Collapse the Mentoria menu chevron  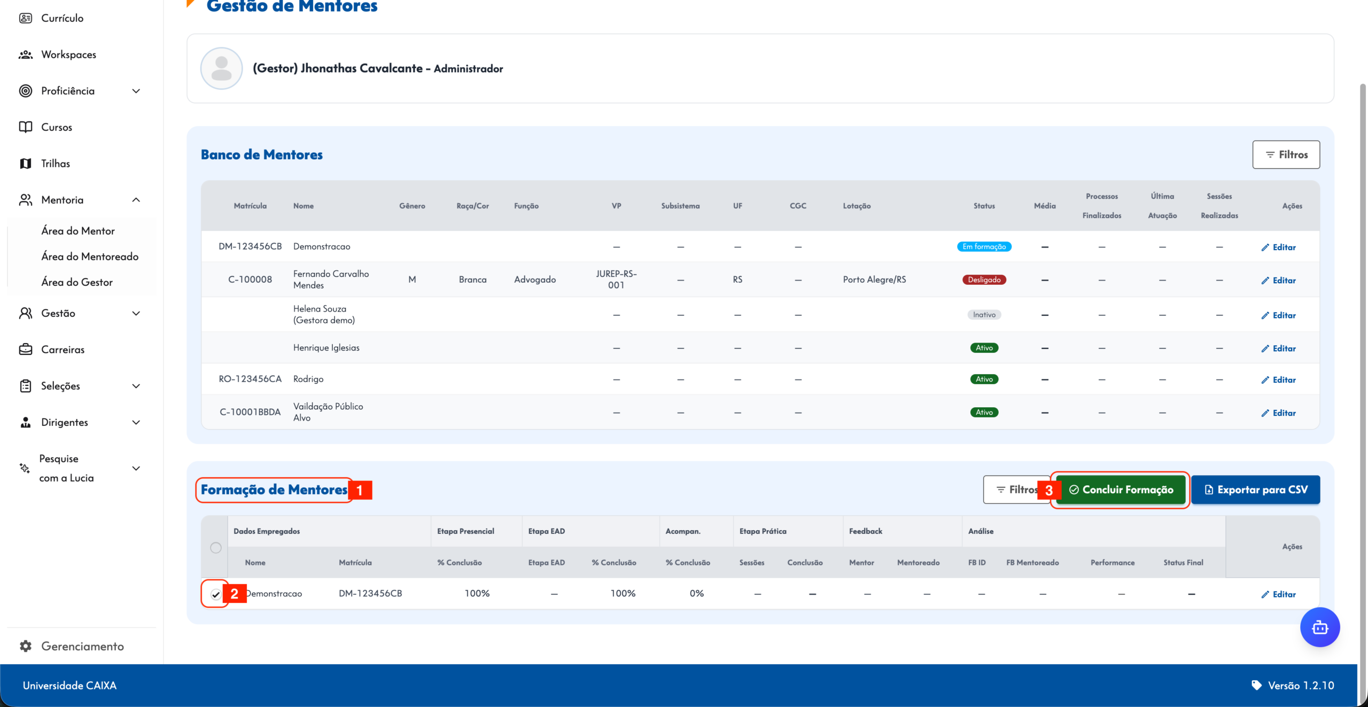coord(136,200)
